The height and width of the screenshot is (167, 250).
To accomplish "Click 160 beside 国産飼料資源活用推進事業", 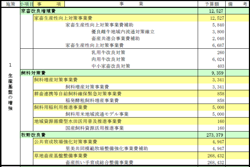I will tap(221, 128).
